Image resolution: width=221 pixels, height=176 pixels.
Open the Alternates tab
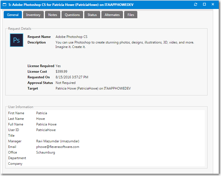(112, 15)
